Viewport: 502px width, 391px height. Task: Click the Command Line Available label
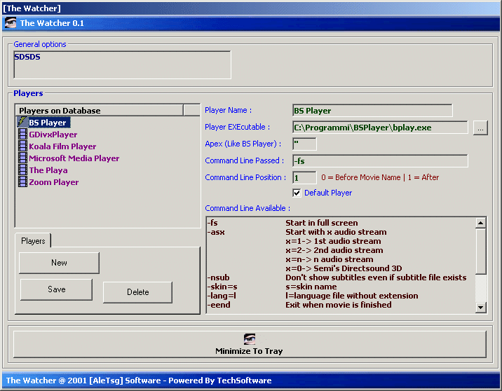click(x=247, y=208)
